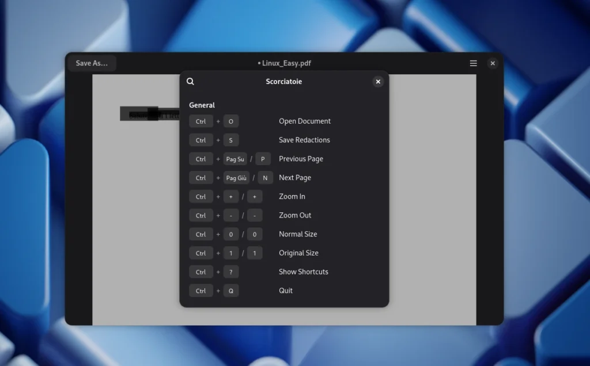Click the P key for Previous Page
This screenshot has height=366, width=590.
[x=263, y=159]
